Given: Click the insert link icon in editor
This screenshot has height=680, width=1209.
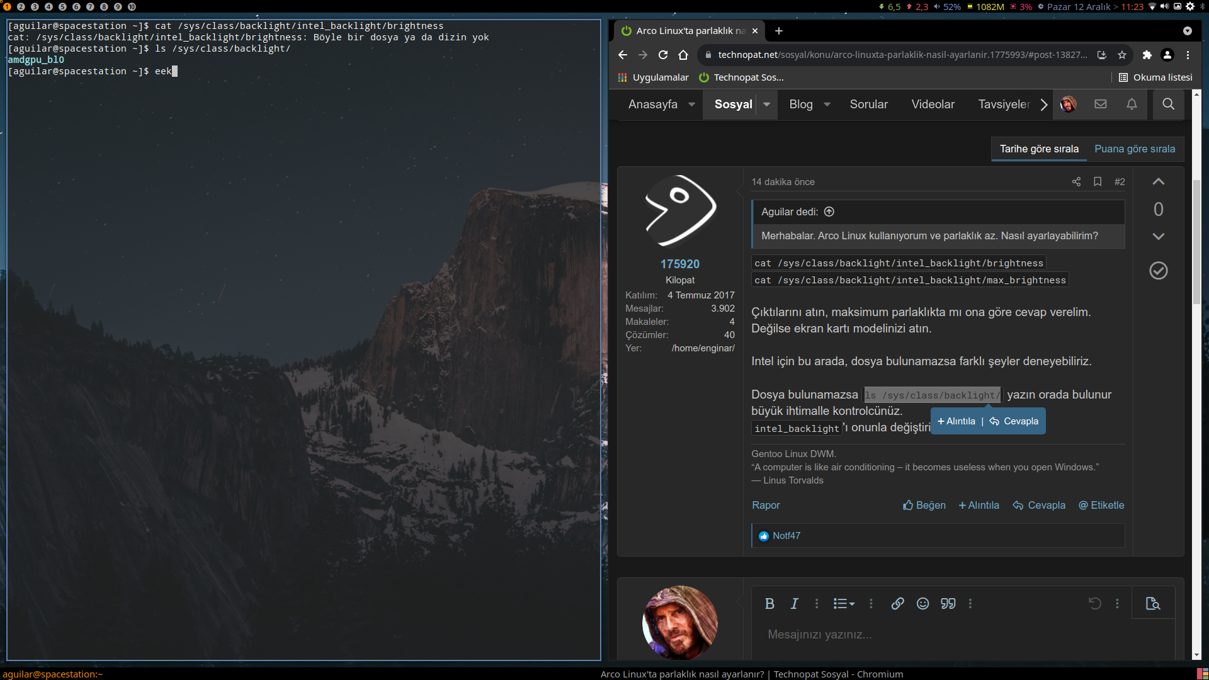Looking at the screenshot, I should pyautogui.click(x=897, y=603).
